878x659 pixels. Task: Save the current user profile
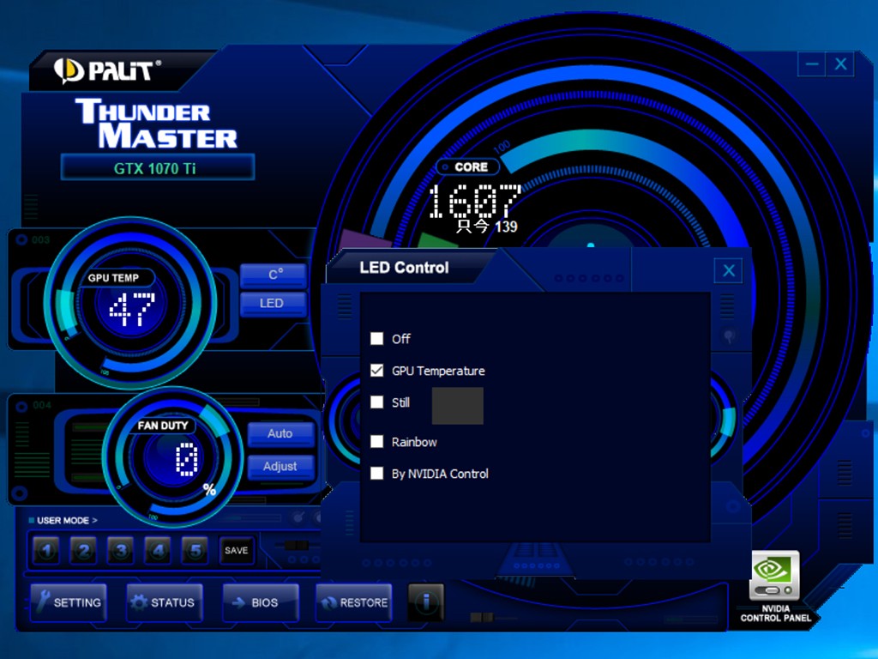point(237,550)
